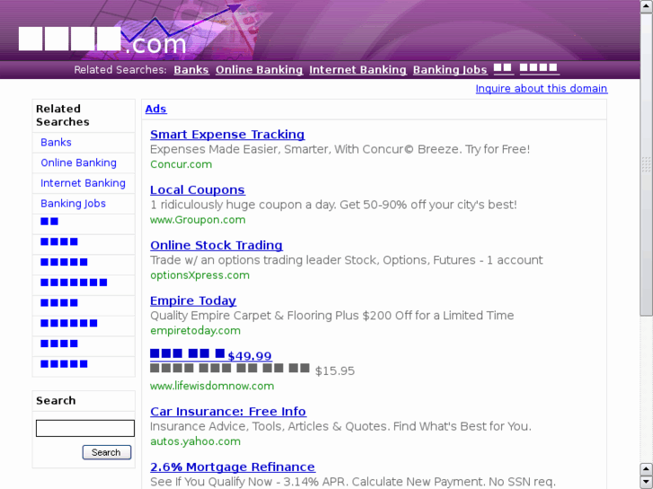The image size is (653, 489).
Task: Visit autos.yahoo.com green URL
Action: pyautogui.click(x=195, y=441)
